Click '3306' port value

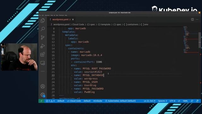[99, 62]
